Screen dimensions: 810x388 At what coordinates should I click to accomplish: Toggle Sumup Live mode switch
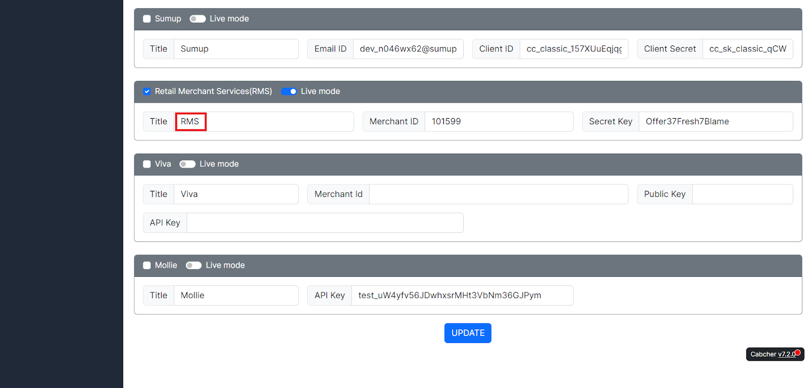(x=197, y=19)
